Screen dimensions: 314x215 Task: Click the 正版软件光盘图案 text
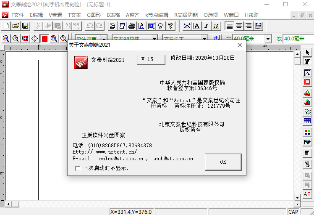pyautogui.click(x=103, y=135)
